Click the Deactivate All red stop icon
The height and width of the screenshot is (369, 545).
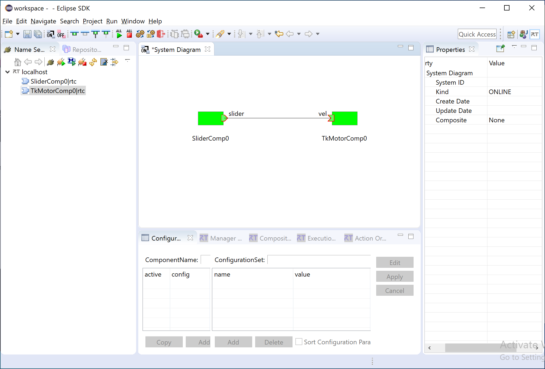tap(129, 34)
